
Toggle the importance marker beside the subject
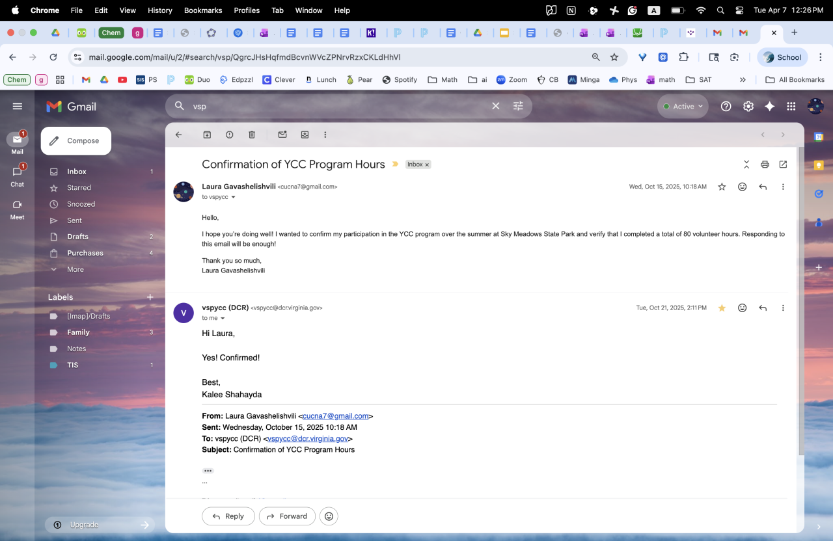click(395, 165)
